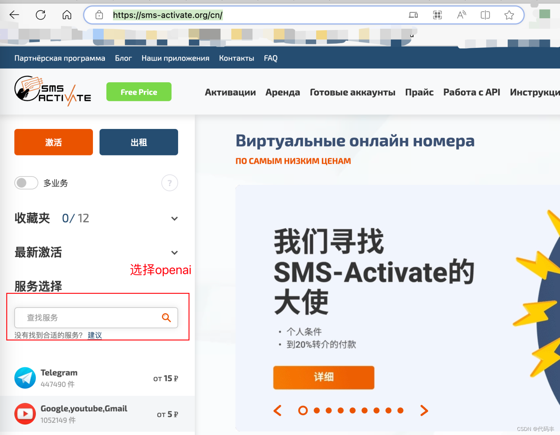
Task: Expand the 最新激活 section chevron
Action: 174,253
